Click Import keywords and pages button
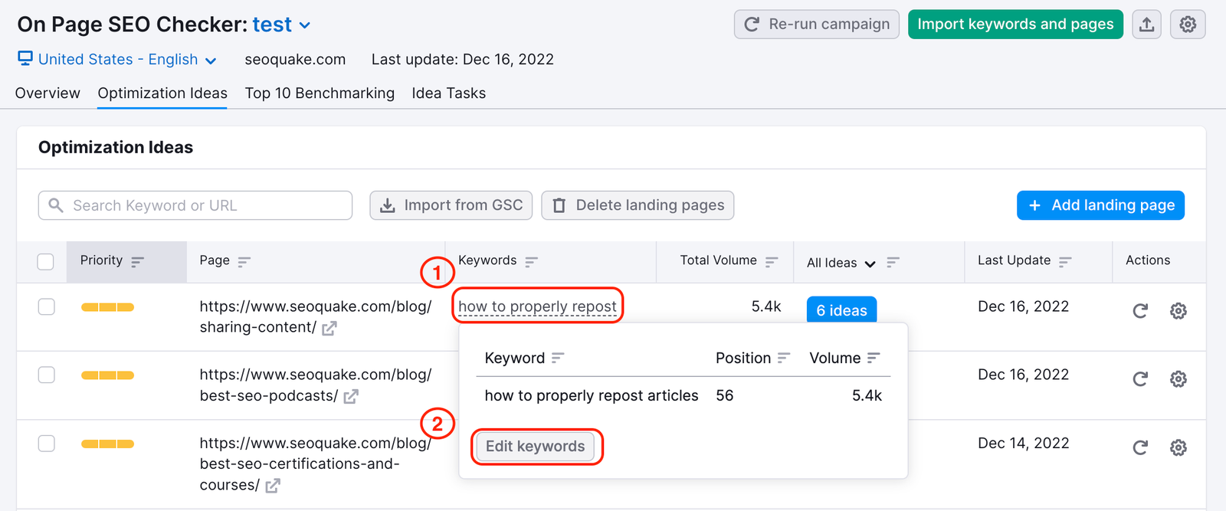Screen dimensions: 1226x511 (1015, 25)
